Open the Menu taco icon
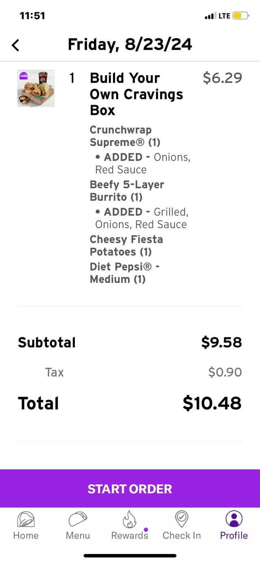This screenshot has height=563, width=260. point(78,519)
